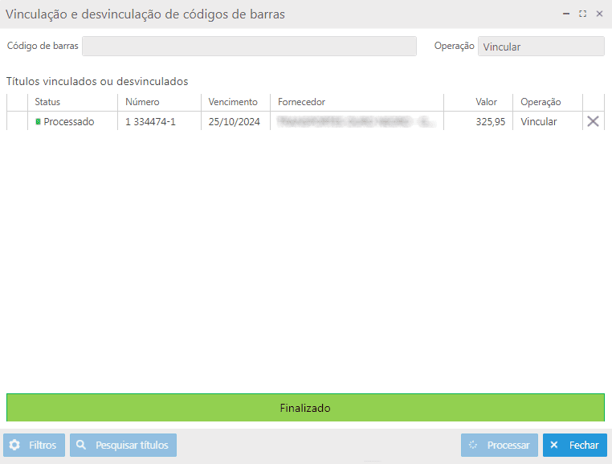The height and width of the screenshot is (464, 612).
Task: Click the green Finalizado progress bar
Action: click(305, 408)
